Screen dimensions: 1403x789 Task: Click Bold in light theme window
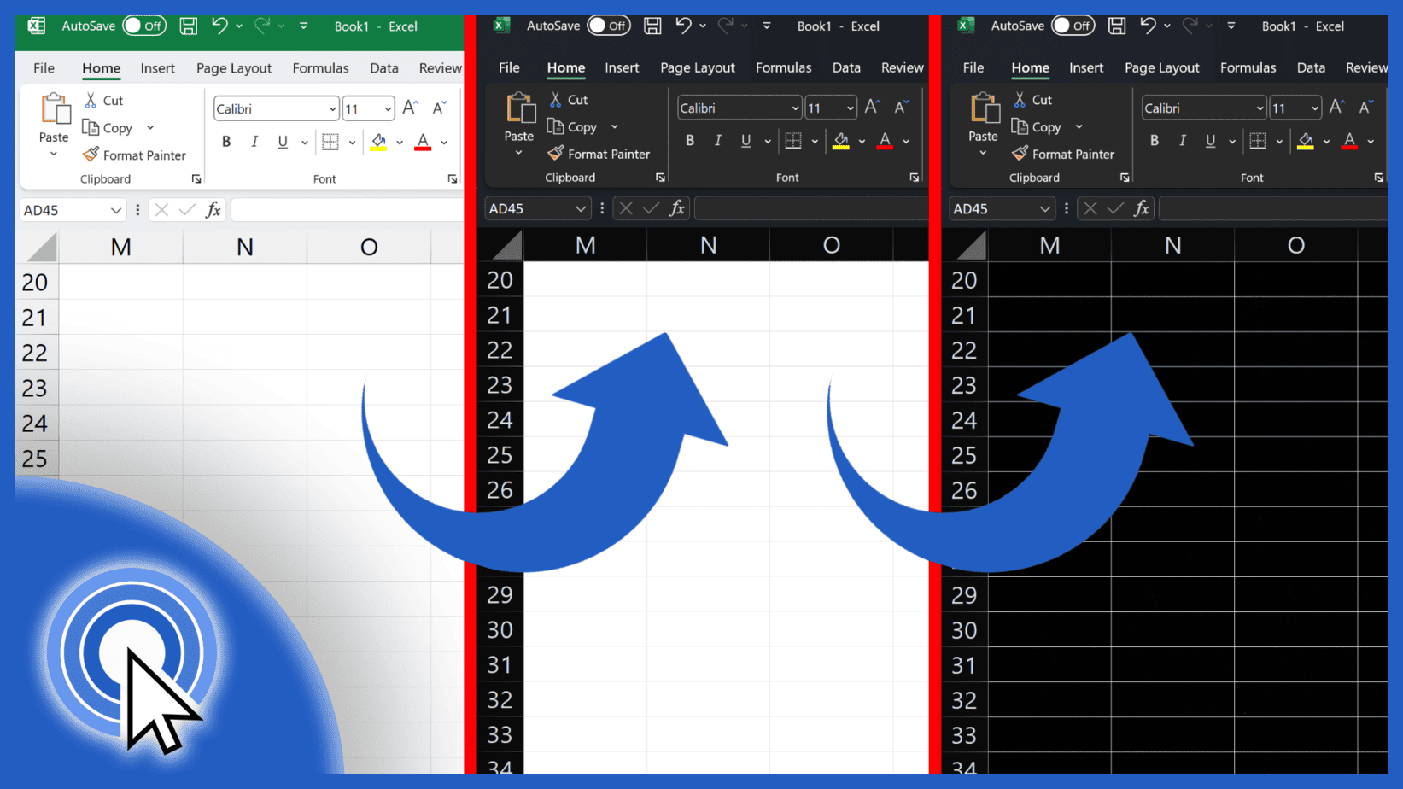(226, 142)
